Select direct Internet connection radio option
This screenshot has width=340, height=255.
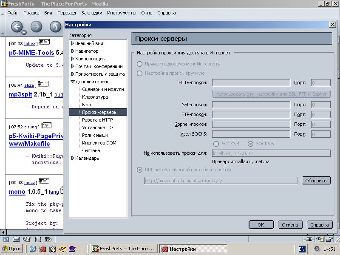point(139,64)
